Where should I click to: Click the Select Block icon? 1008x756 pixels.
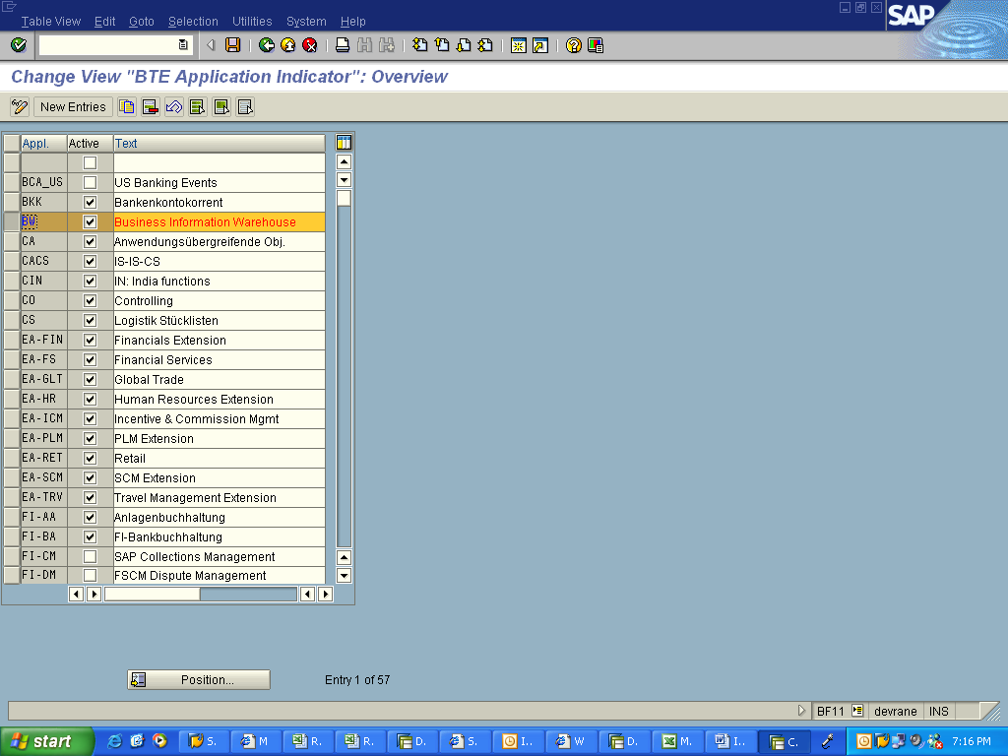pyautogui.click(x=221, y=106)
